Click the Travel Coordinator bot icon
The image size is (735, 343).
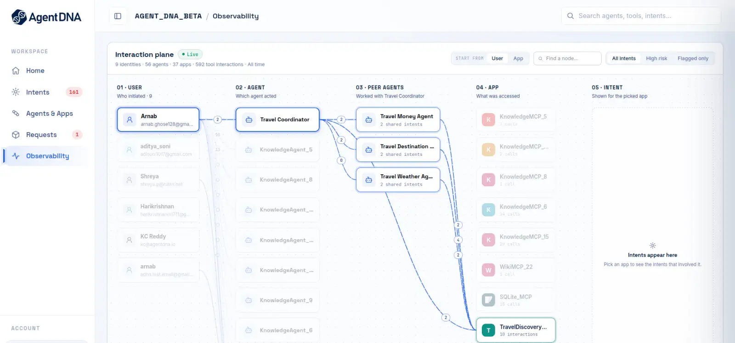[x=249, y=120]
